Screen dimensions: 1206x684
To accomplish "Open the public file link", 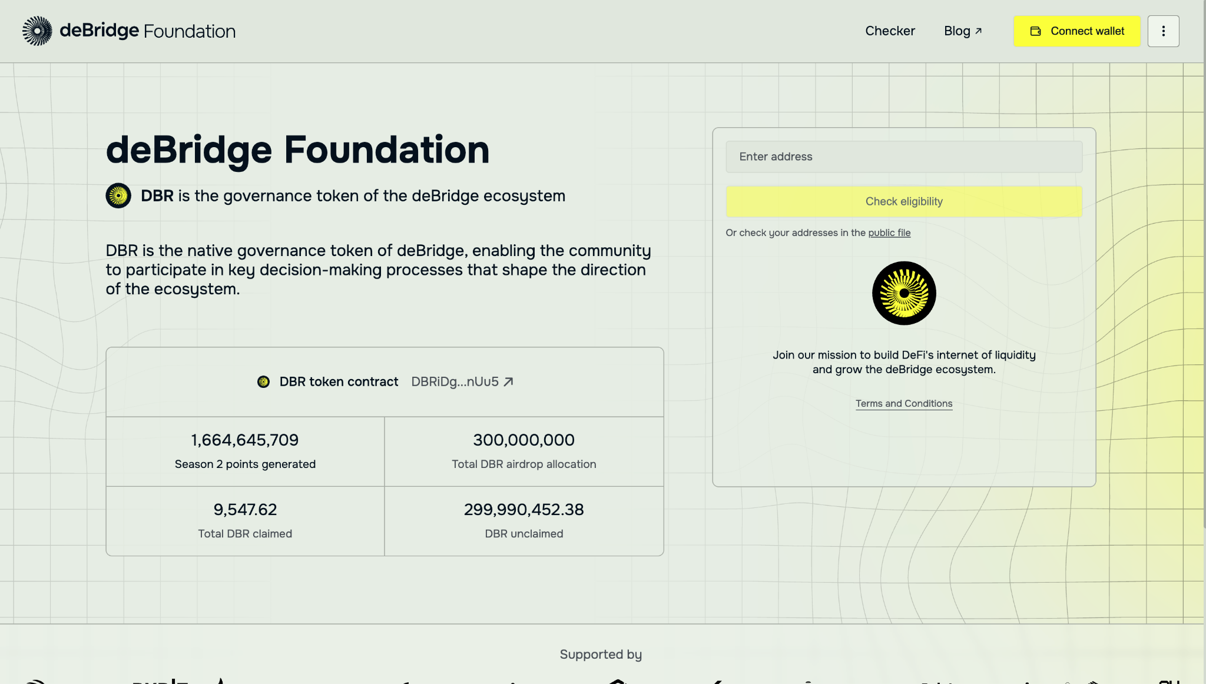I will pyautogui.click(x=889, y=233).
